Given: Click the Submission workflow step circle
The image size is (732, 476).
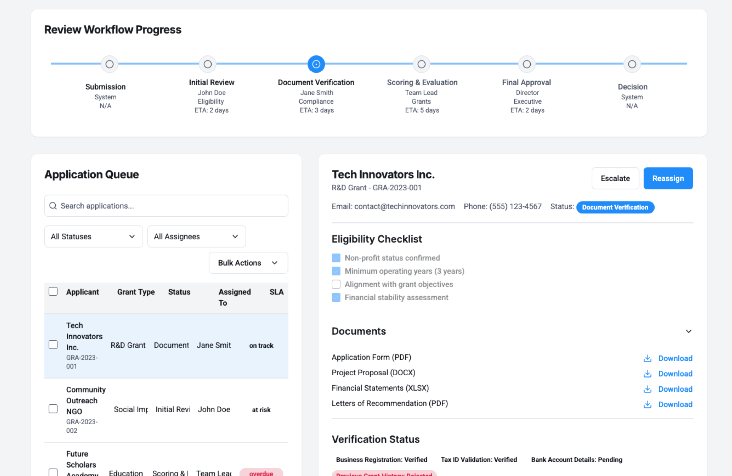Looking at the screenshot, I should click(109, 64).
